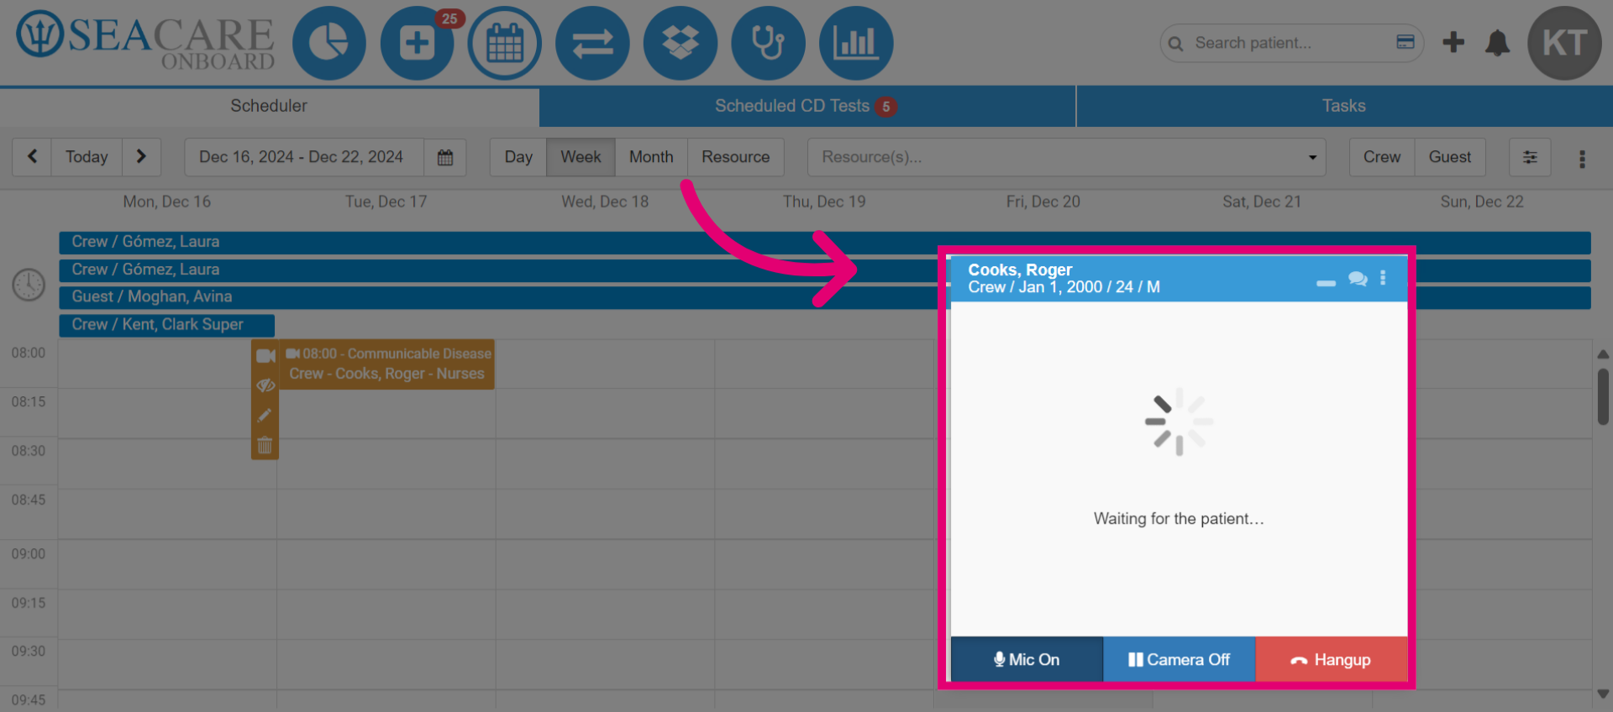Click the Sat, Dec 21 column header
Viewport: 1613px width, 712px height.
click(1262, 202)
